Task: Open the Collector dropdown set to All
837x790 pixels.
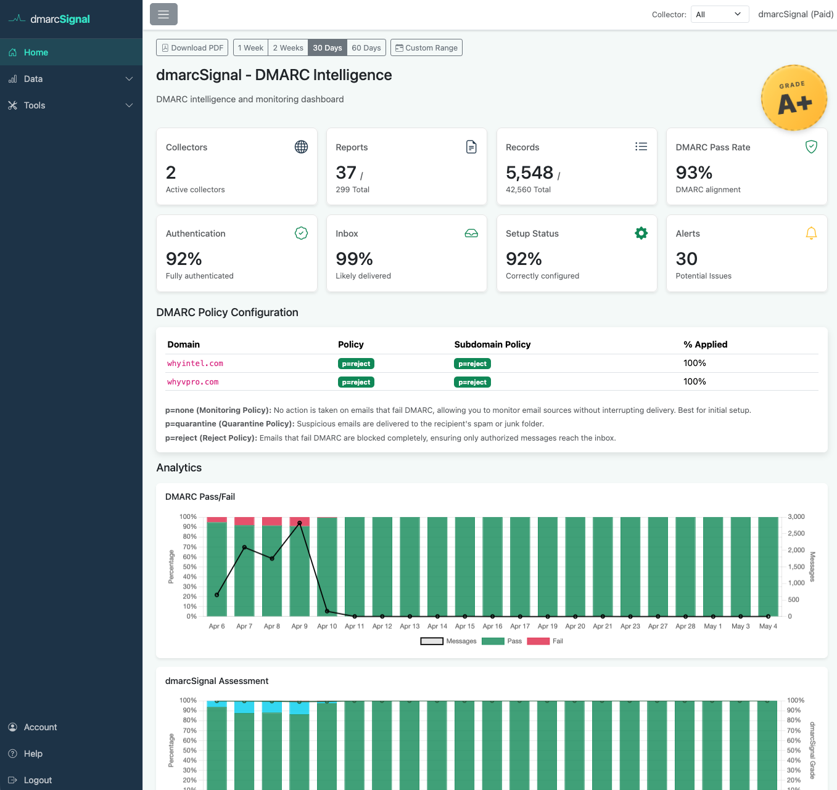Action: (720, 14)
